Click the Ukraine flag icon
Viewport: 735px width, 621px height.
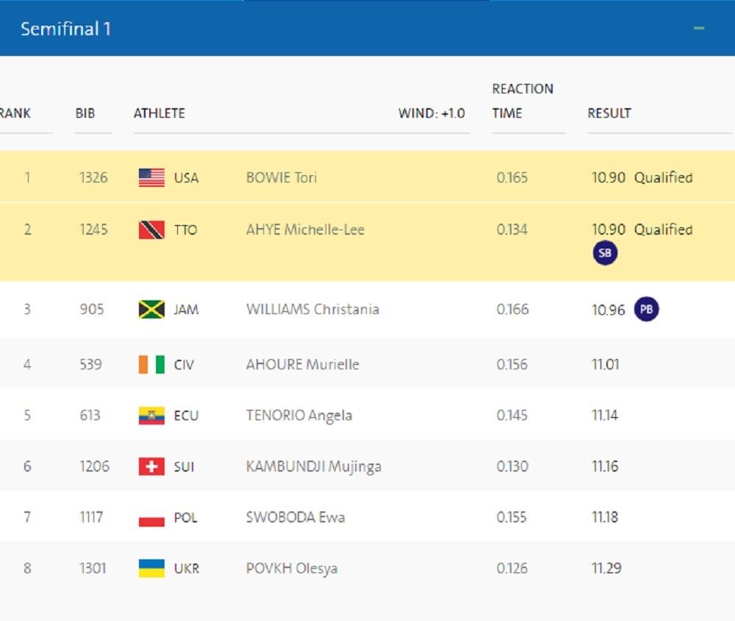pyautogui.click(x=151, y=569)
